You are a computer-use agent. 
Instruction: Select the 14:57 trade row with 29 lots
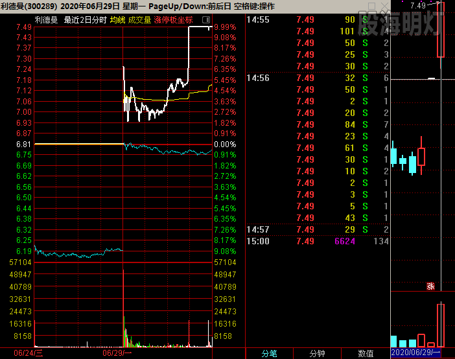point(318,229)
